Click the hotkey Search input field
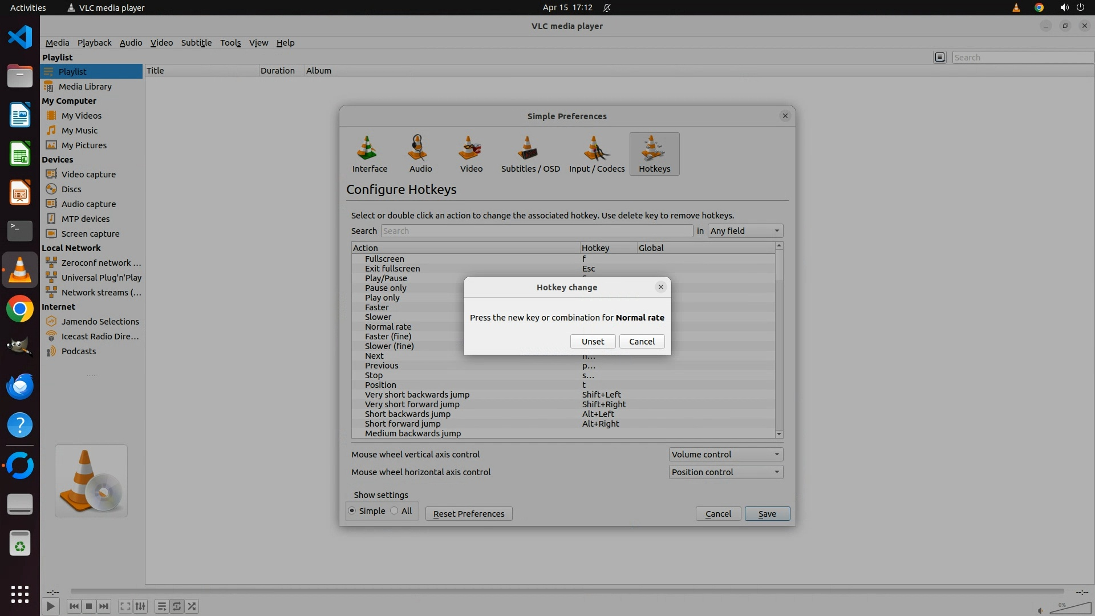Viewport: 1095px width, 616px height. click(x=536, y=231)
